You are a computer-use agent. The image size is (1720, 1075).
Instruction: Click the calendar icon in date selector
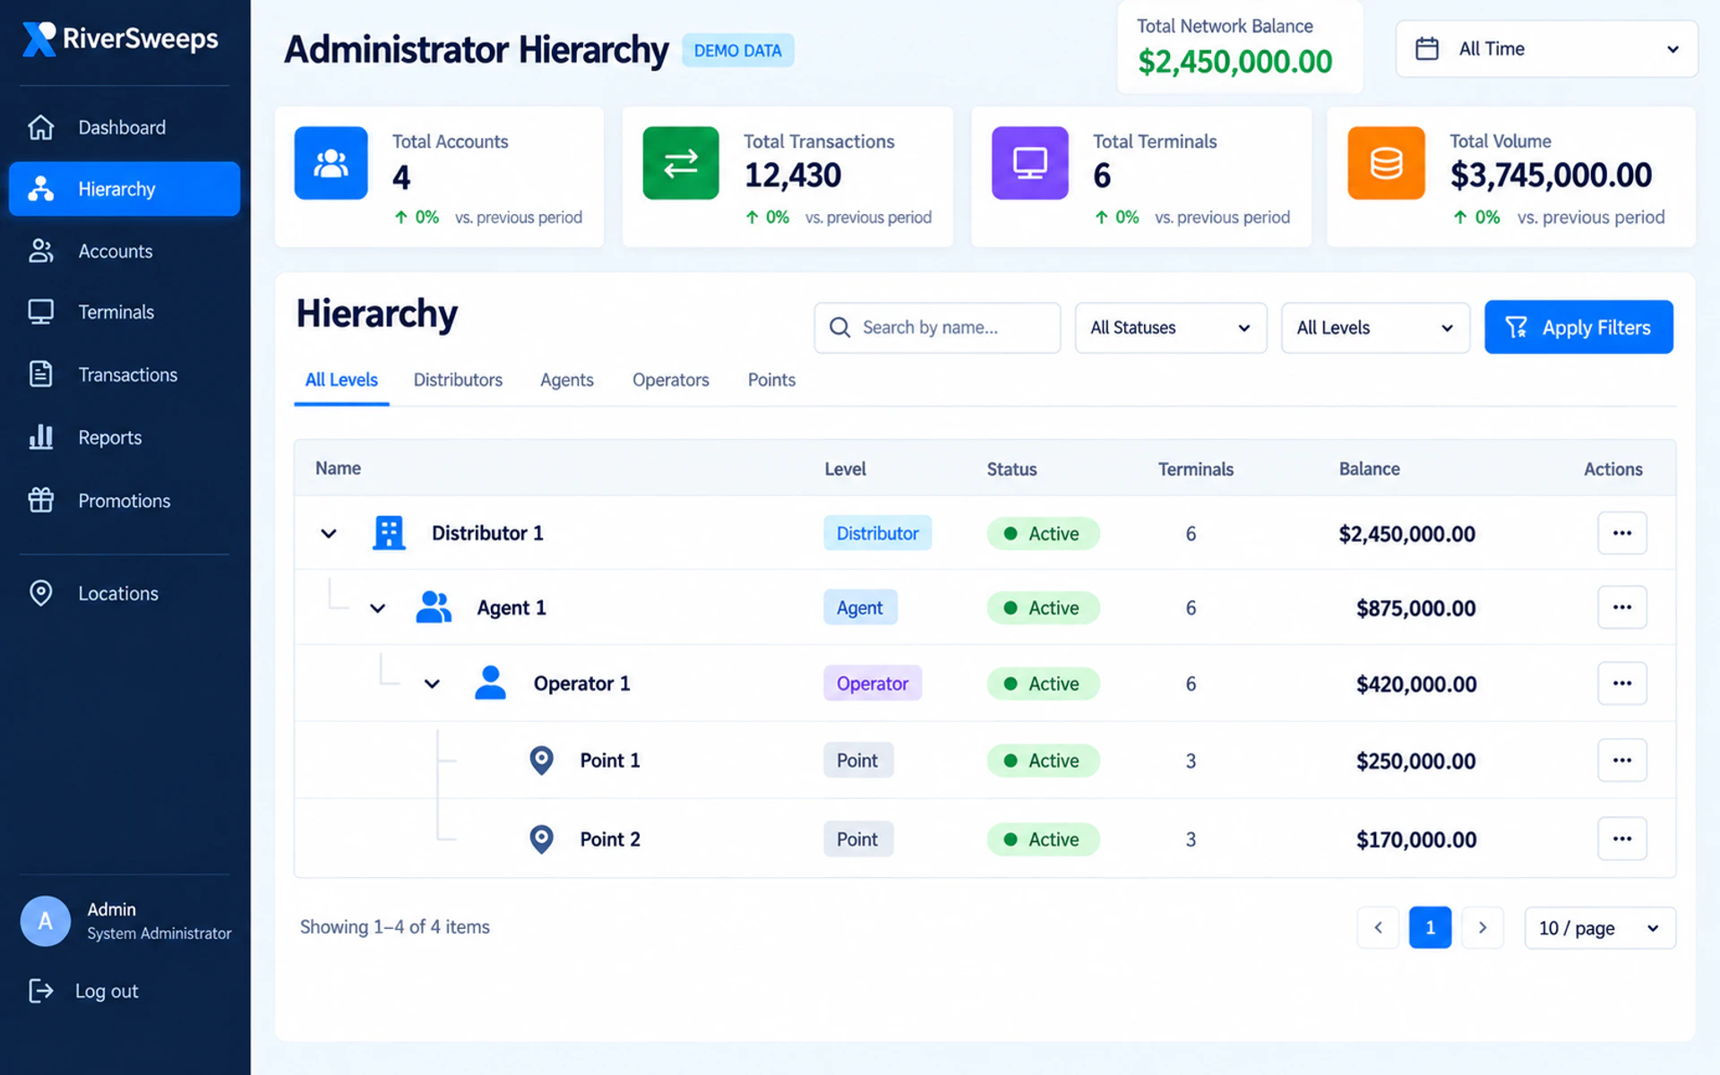coord(1427,48)
